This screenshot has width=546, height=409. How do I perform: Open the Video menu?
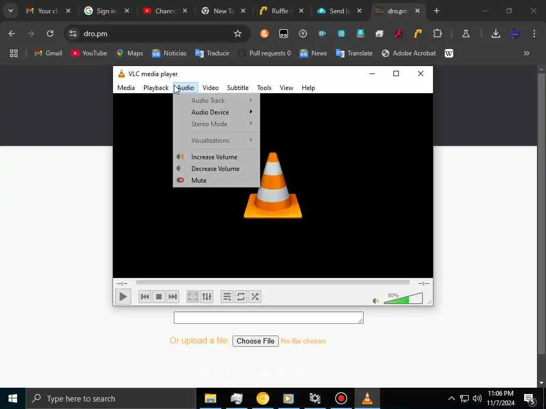click(210, 88)
